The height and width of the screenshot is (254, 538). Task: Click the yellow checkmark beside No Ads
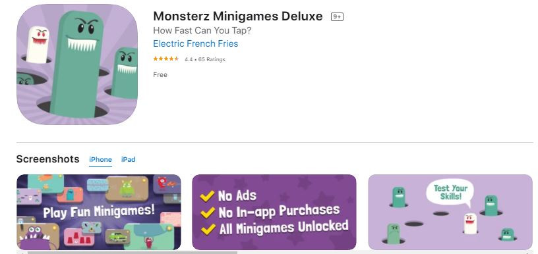point(207,196)
